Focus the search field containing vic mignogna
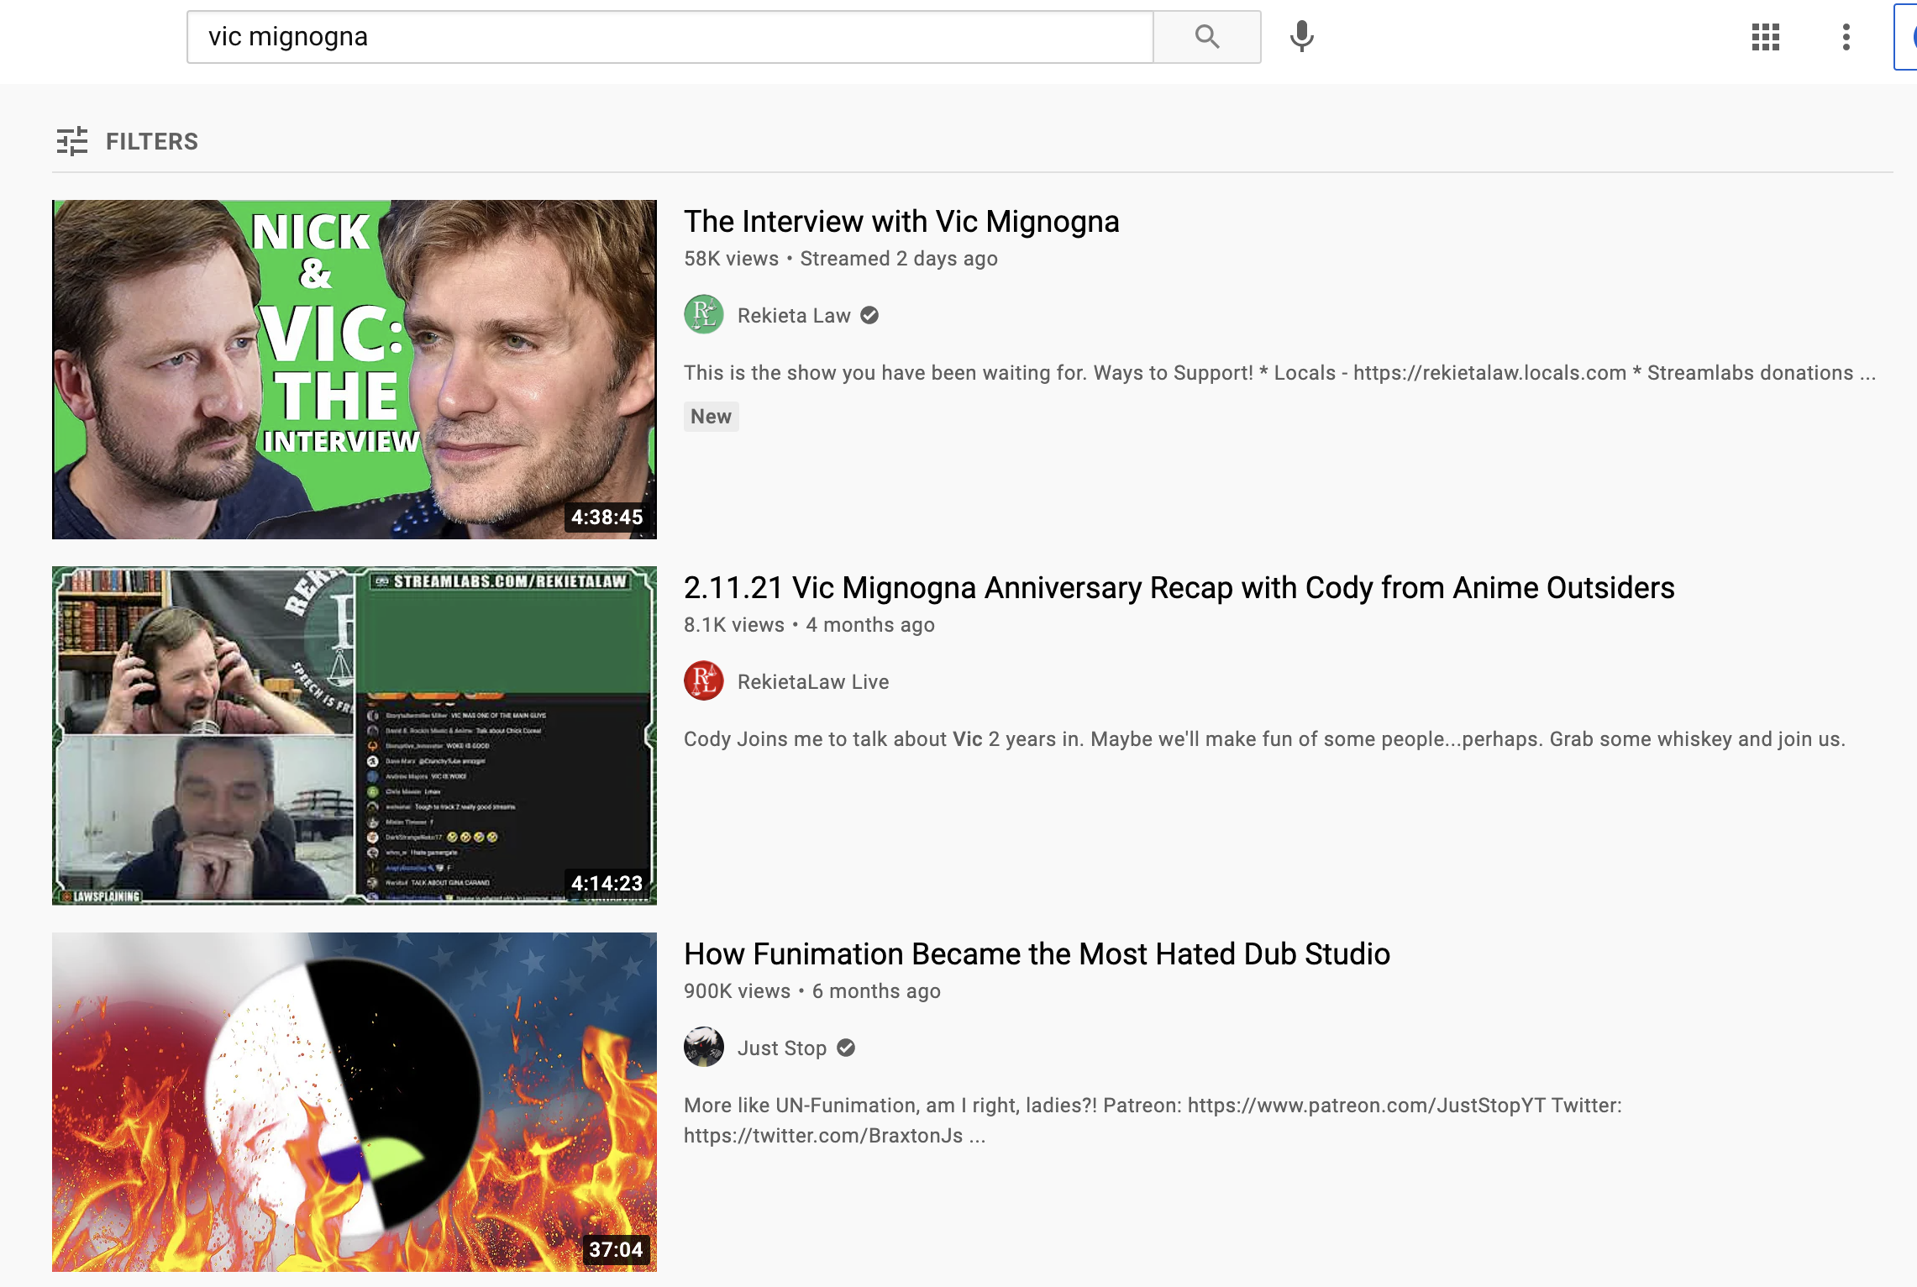Viewport: 1917px width, 1287px height. tap(670, 37)
